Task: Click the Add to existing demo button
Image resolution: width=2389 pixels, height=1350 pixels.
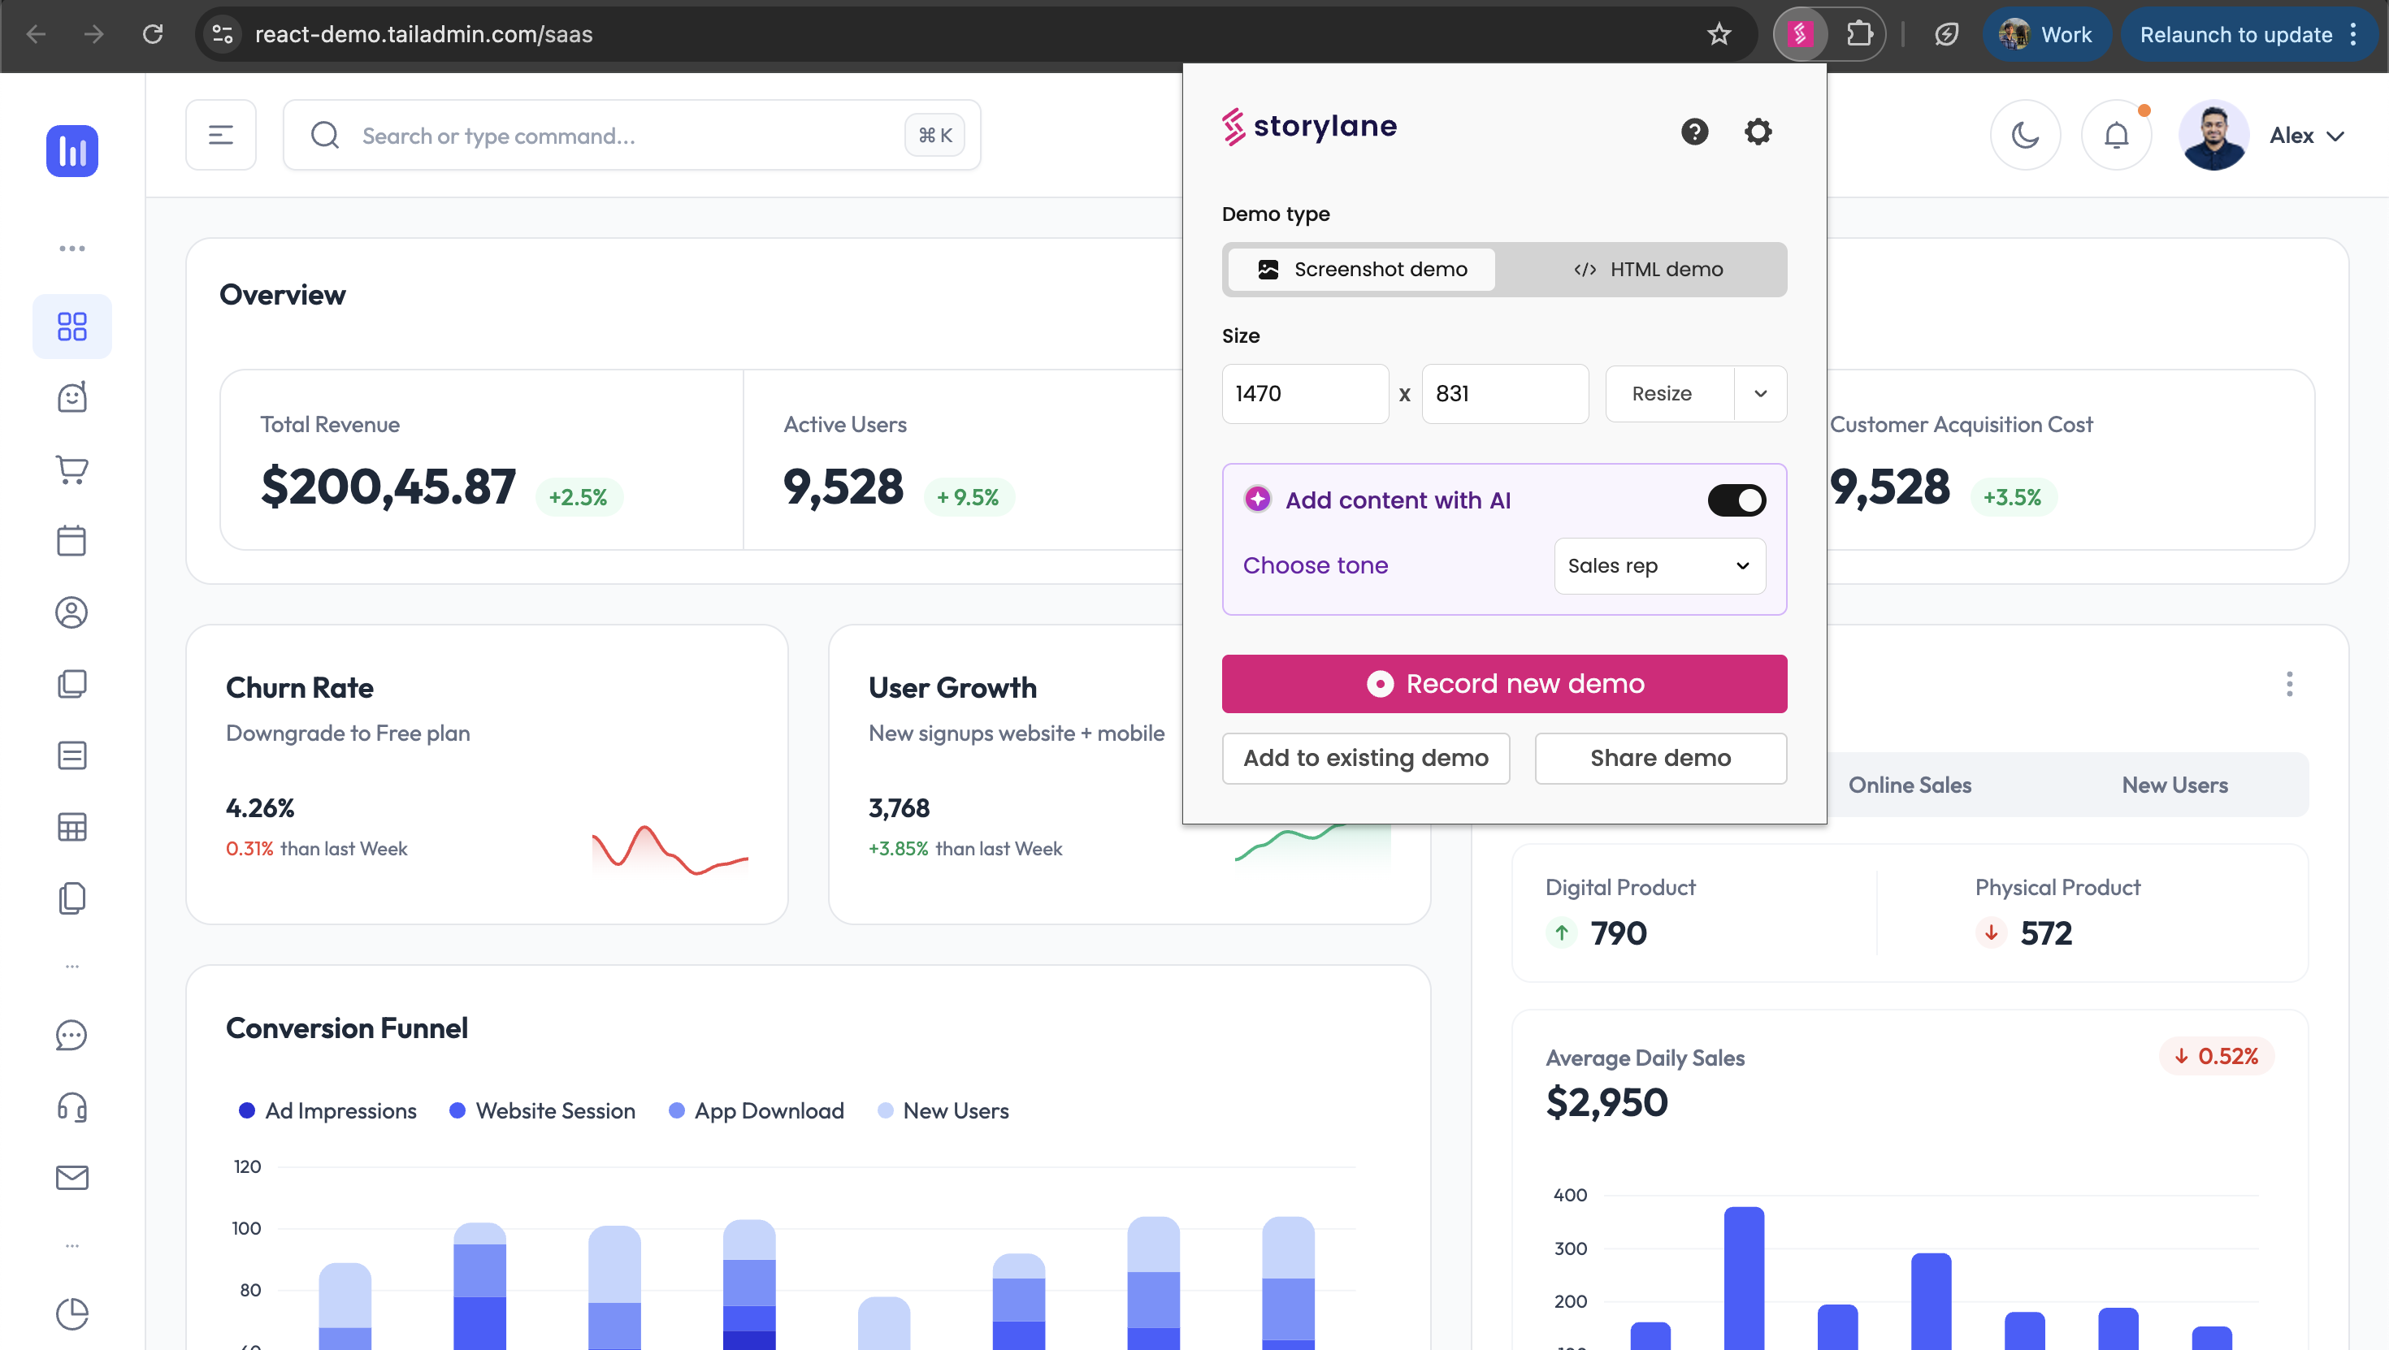Action: click(x=1365, y=759)
